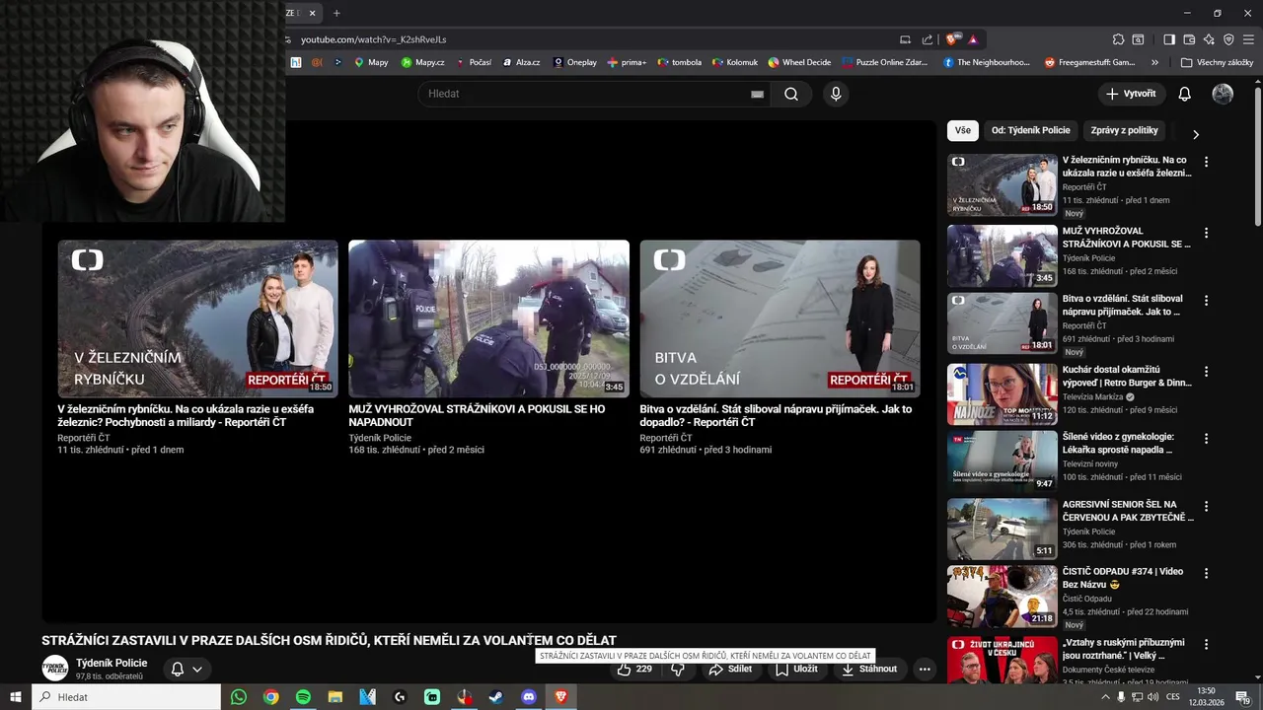Open the 'Alza.cz' bookmark

pos(521,62)
